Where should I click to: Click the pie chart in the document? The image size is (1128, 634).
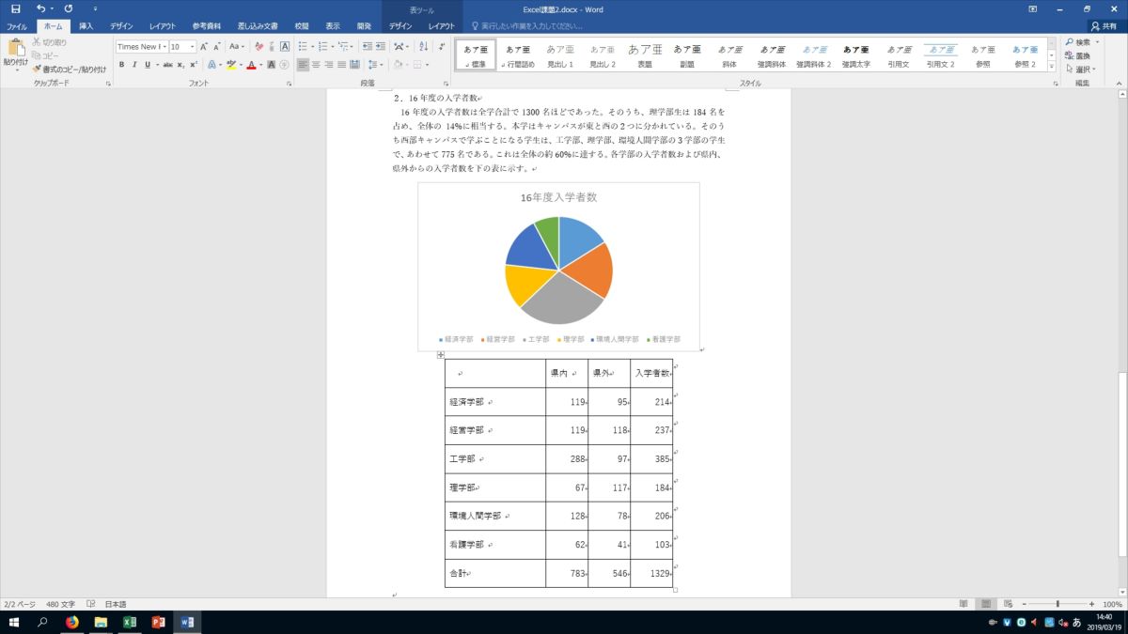558,270
